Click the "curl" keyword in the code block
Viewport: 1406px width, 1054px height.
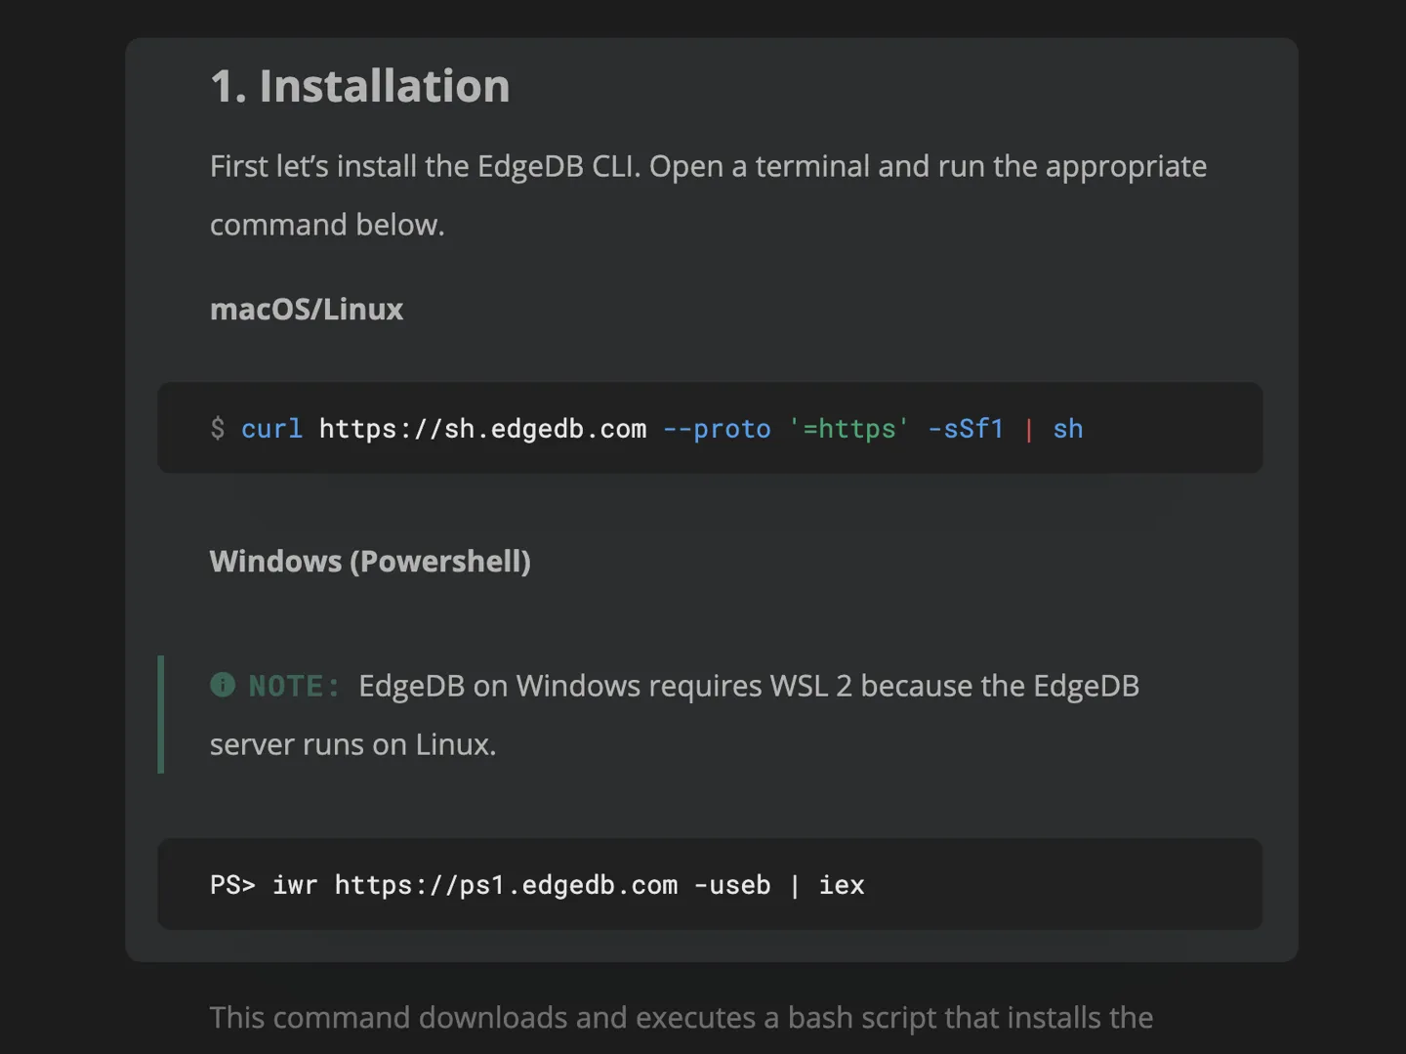[x=271, y=429]
